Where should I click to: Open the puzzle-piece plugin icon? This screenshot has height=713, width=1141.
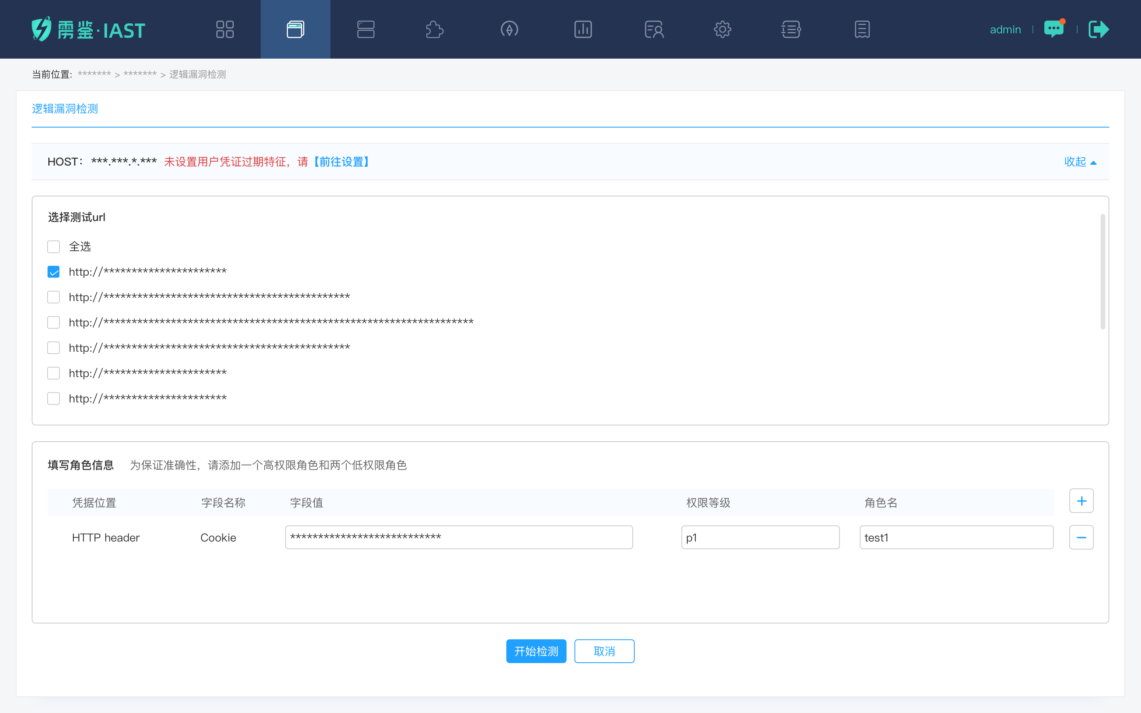click(x=434, y=29)
